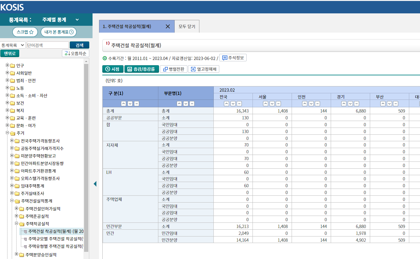
Task: Sort the 부산 column descending
Action: click(x=389, y=104)
